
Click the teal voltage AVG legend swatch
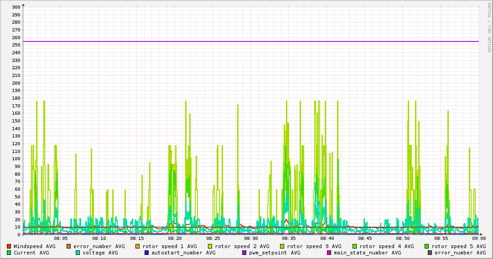pyautogui.click(x=78, y=253)
